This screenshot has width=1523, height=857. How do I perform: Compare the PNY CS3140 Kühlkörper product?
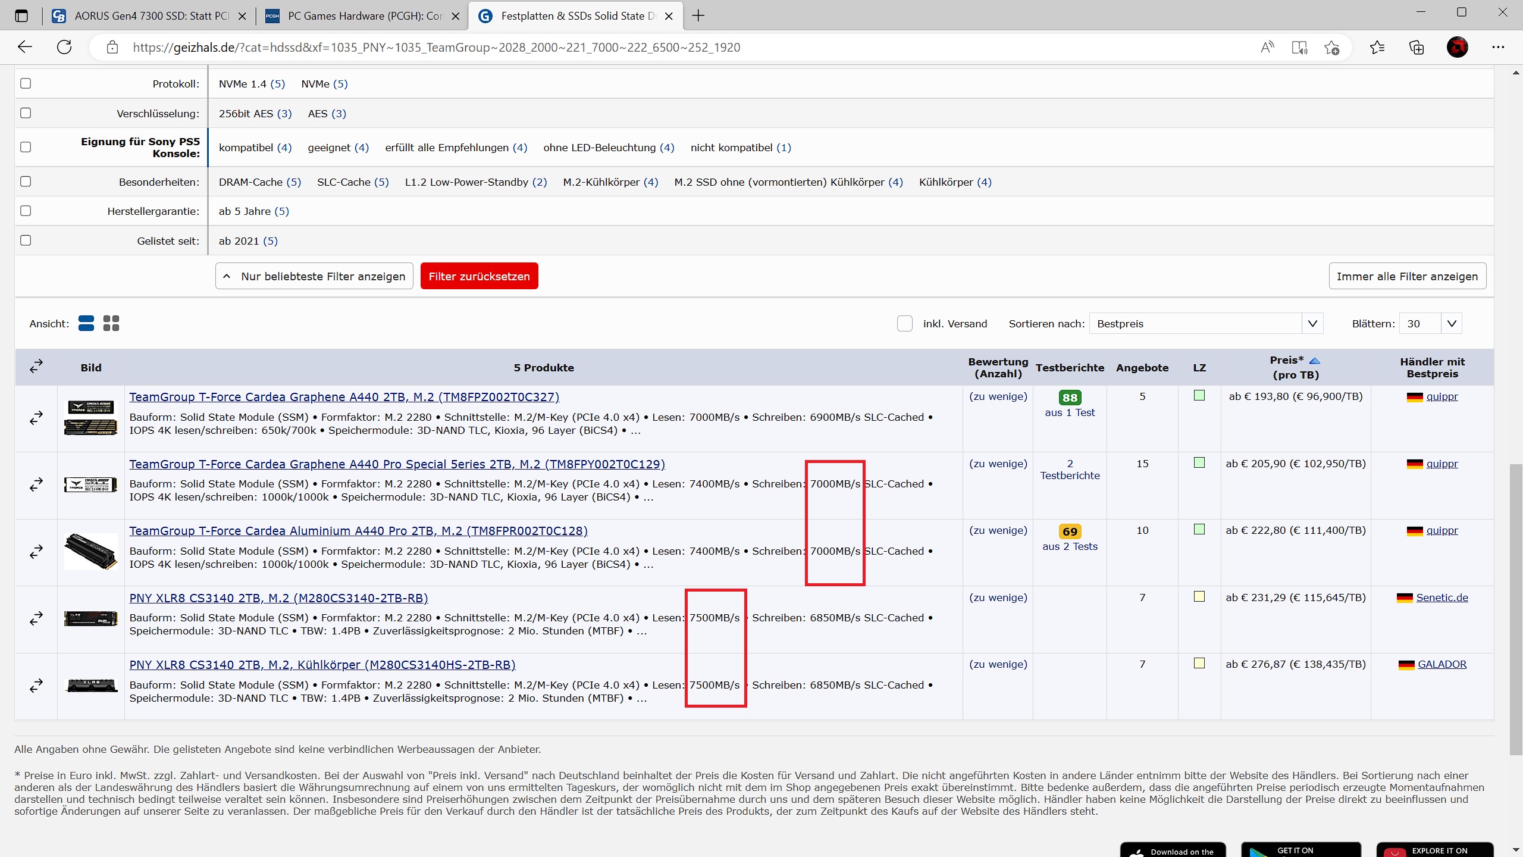tap(36, 686)
